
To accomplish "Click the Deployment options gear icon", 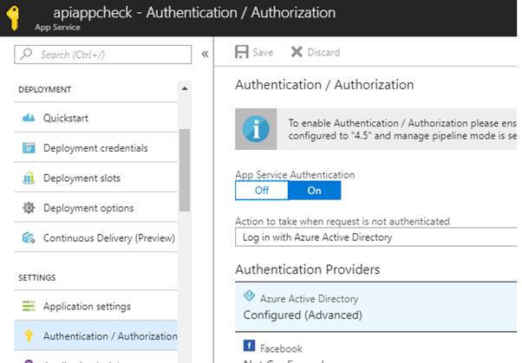I will click(x=29, y=208).
